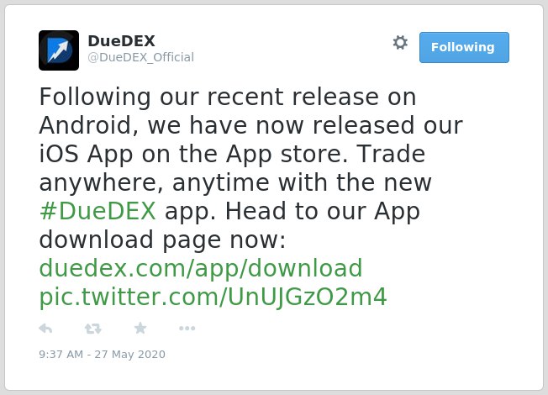
Task: Click the gear settings icon
Action: point(400,43)
